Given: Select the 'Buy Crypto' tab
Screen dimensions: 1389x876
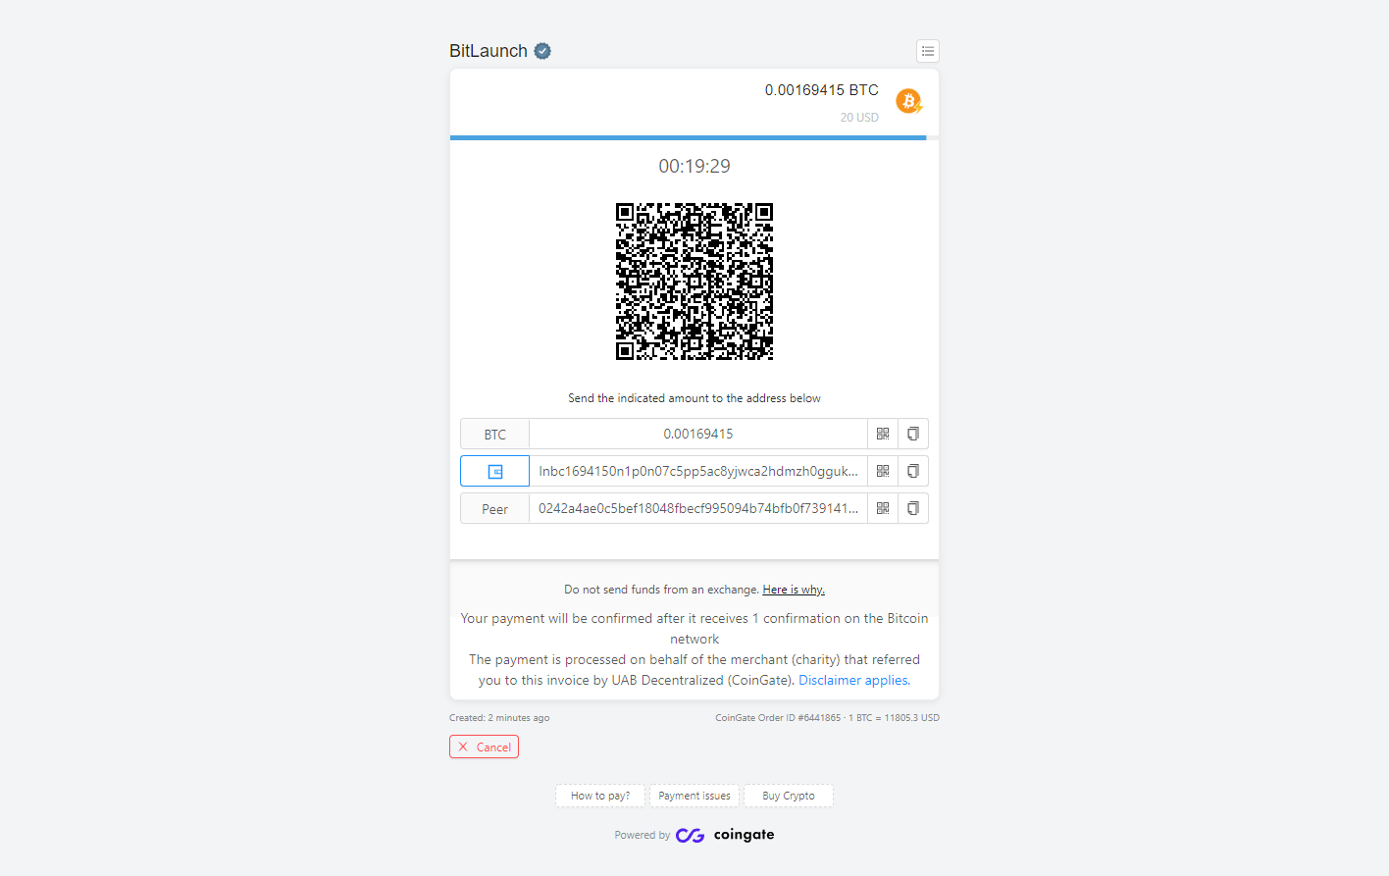Looking at the screenshot, I should 789,796.
